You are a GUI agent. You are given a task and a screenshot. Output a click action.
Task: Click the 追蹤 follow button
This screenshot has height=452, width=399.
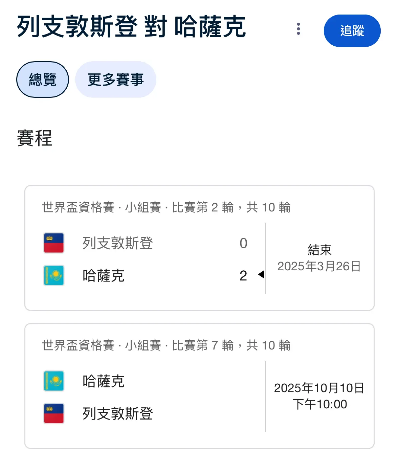pyautogui.click(x=352, y=31)
